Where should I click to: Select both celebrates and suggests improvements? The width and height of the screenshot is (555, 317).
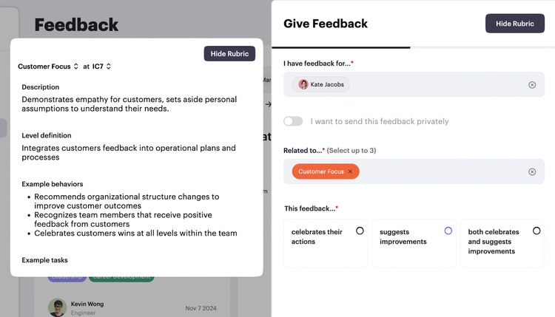pyautogui.click(x=502, y=243)
